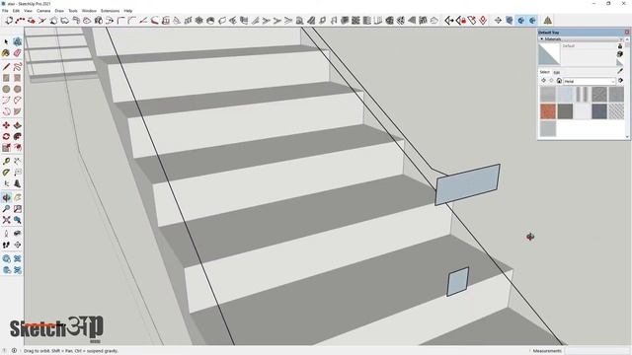The width and height of the screenshot is (632, 355).
Task: Choose the Polygon tool
Action: click(18, 89)
